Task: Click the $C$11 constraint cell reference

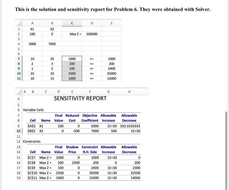Action: pos(32,178)
